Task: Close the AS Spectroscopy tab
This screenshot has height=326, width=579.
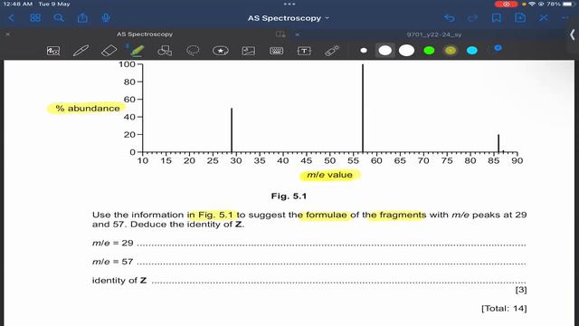Action: (x=8, y=34)
